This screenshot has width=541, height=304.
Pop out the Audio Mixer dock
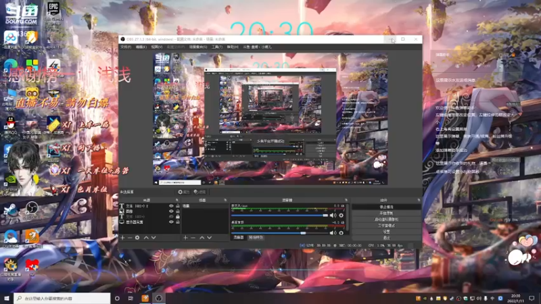pos(346,200)
